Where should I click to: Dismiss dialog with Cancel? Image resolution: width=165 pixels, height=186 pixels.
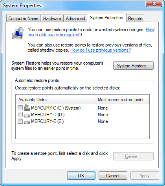click(113, 176)
